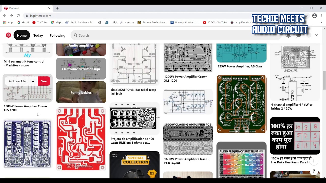Click the plus create button

(314, 161)
